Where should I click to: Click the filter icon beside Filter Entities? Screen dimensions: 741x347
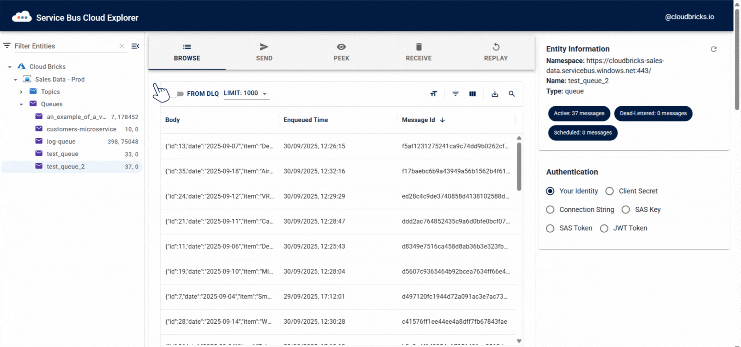coord(7,45)
